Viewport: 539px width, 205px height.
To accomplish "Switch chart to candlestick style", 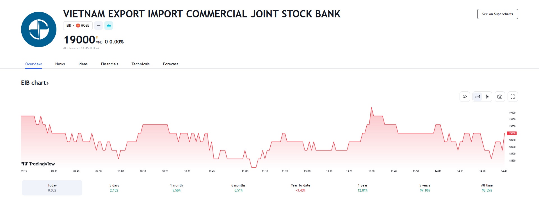I will coord(487,97).
